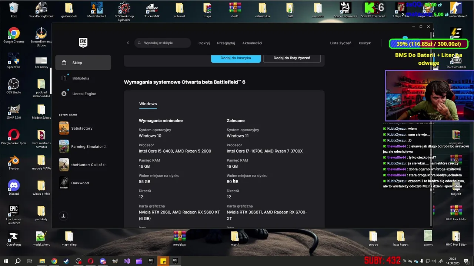Click Dodaj do listy życzeń button
Screen dimensions: 474x266
(292, 58)
